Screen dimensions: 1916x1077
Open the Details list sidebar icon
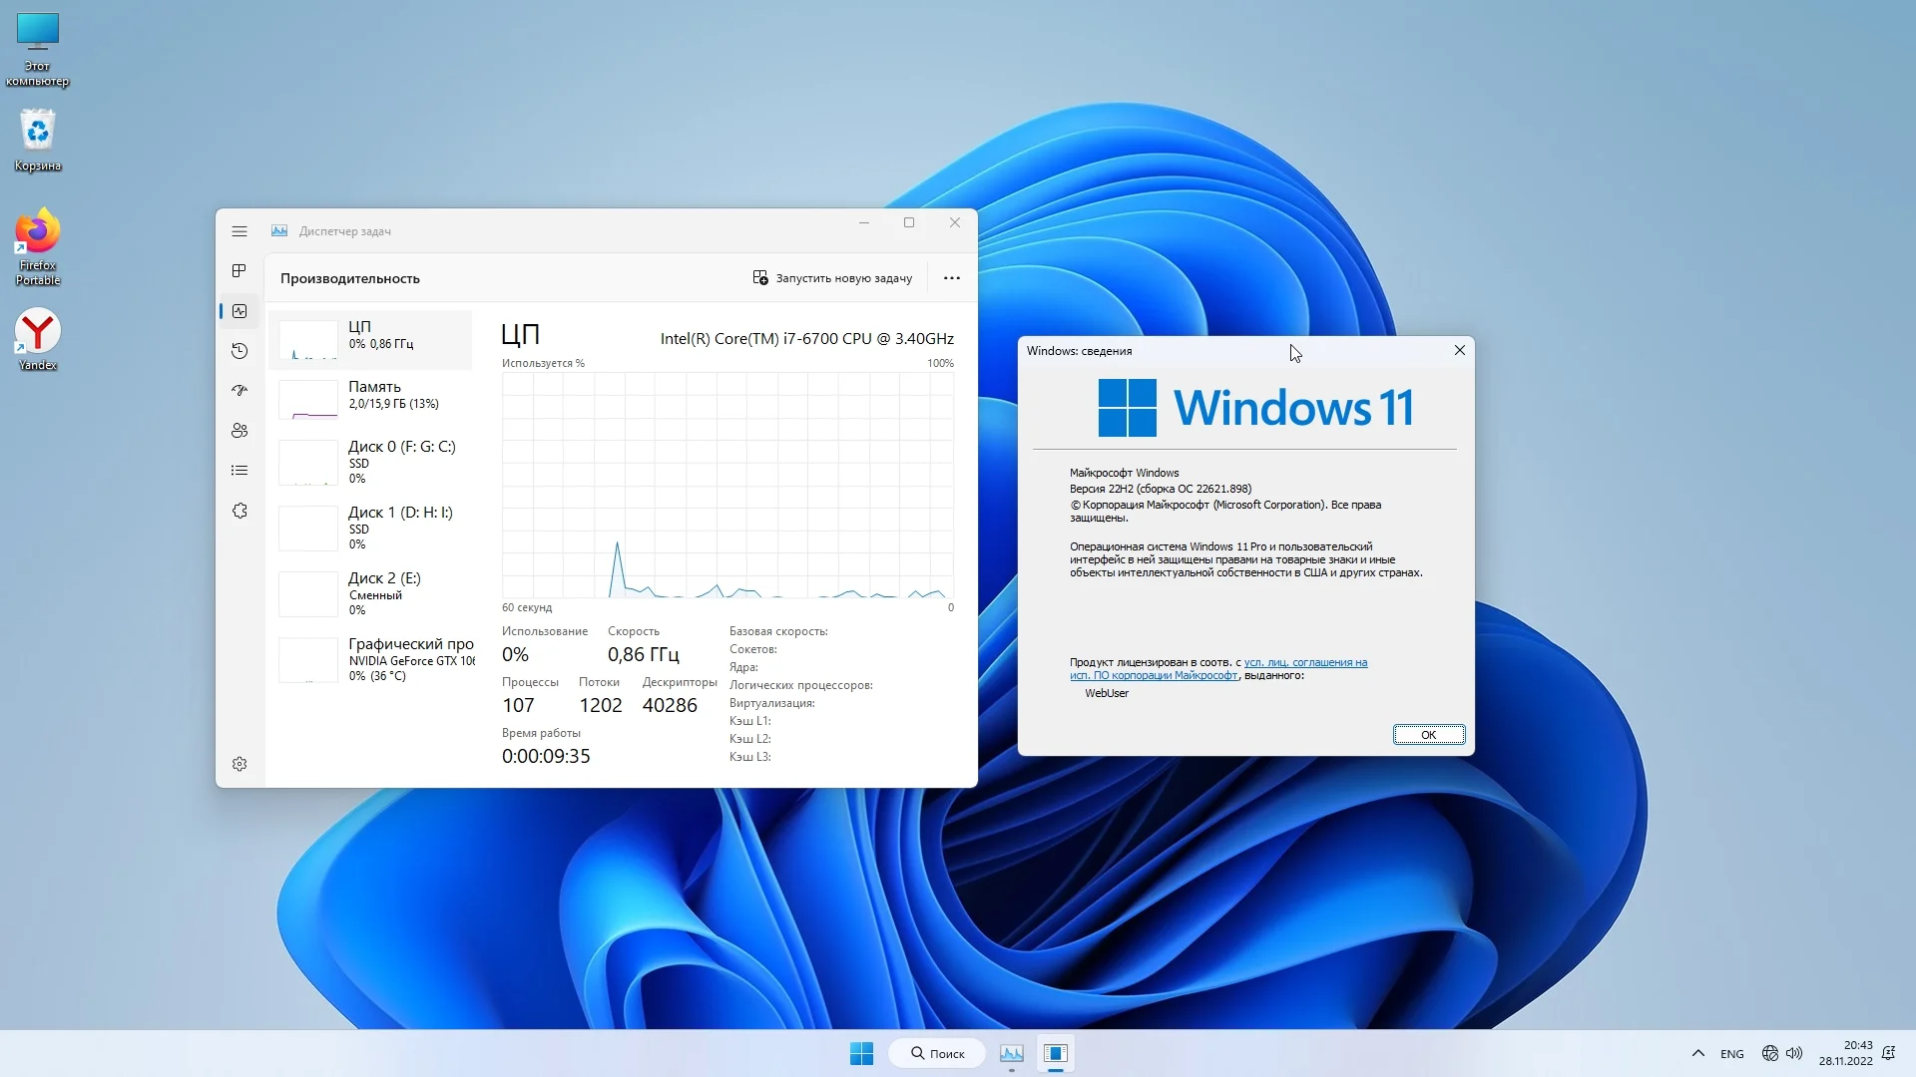[x=239, y=471]
